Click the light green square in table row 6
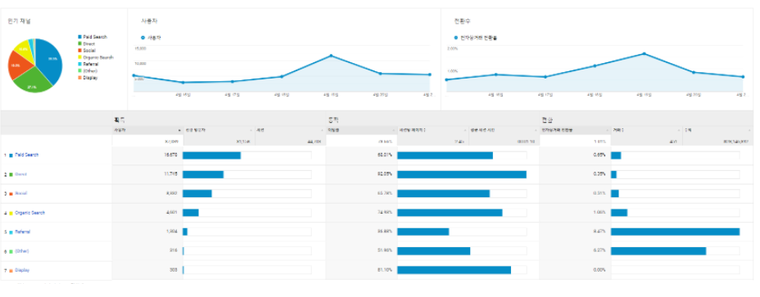This screenshot has width=760, height=297. click(x=11, y=251)
